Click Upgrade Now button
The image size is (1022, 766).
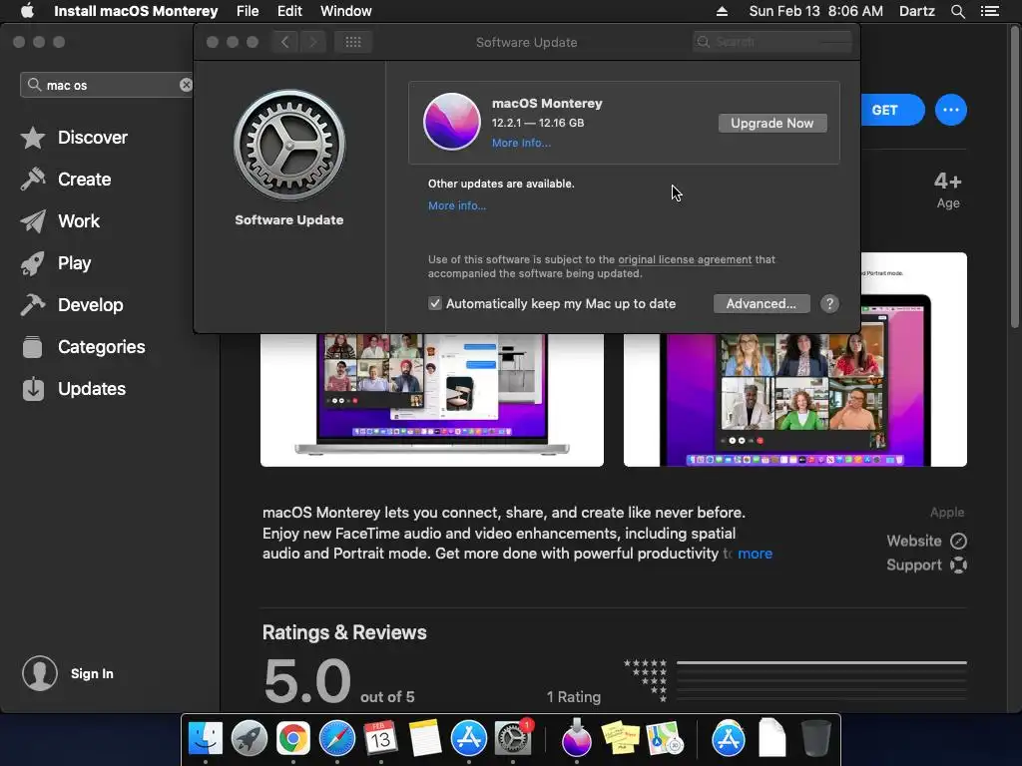click(x=772, y=123)
